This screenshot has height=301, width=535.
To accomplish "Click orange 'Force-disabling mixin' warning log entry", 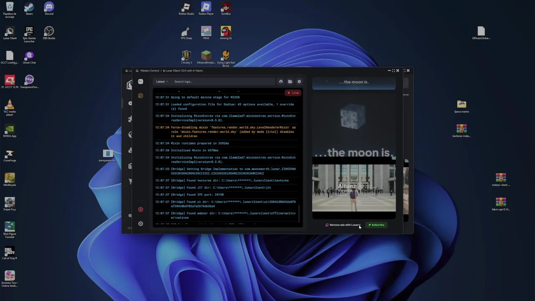I will tap(226, 132).
